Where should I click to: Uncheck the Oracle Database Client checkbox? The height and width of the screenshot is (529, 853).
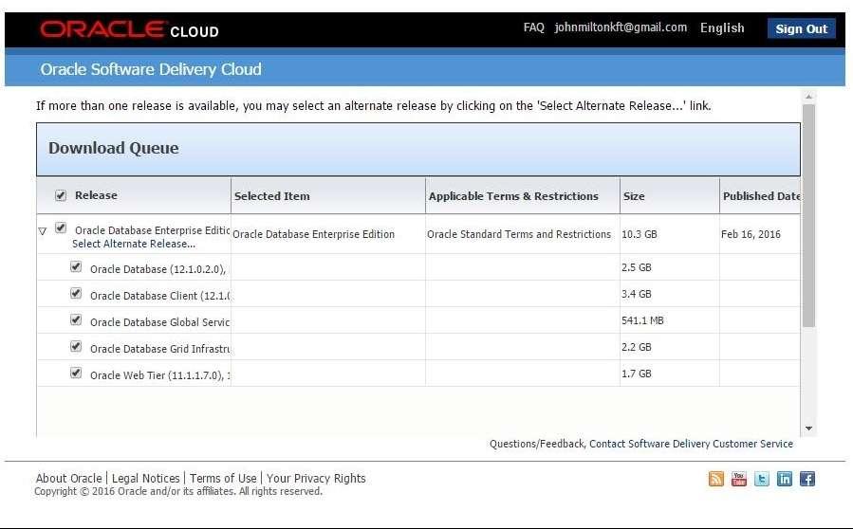[76, 294]
